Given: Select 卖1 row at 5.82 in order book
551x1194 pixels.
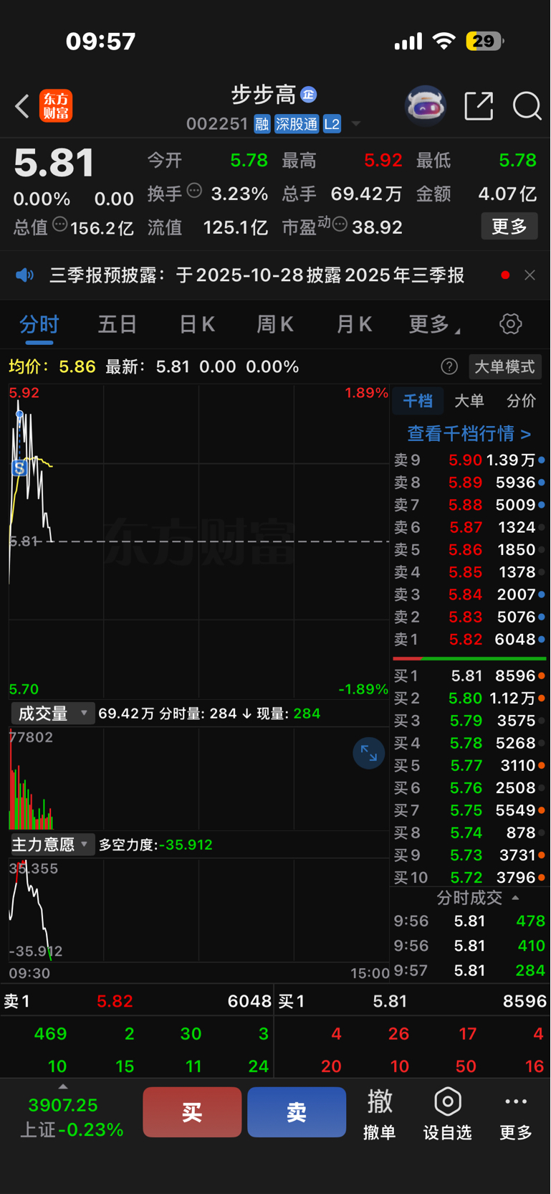Looking at the screenshot, I should pos(469,639).
